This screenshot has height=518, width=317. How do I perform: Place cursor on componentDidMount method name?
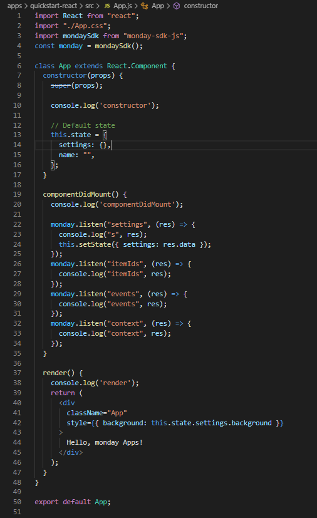pyautogui.click(x=76, y=194)
